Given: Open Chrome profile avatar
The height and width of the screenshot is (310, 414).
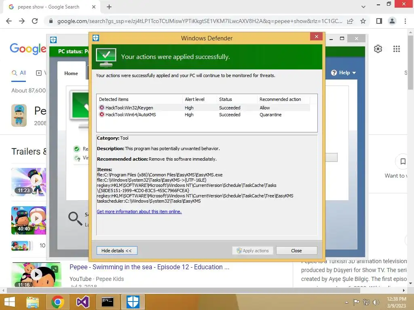Looking at the screenshot, I should (x=392, y=21).
